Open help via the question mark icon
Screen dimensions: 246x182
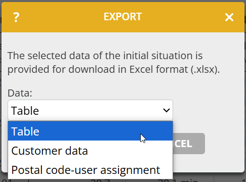pyautogui.click(x=16, y=17)
